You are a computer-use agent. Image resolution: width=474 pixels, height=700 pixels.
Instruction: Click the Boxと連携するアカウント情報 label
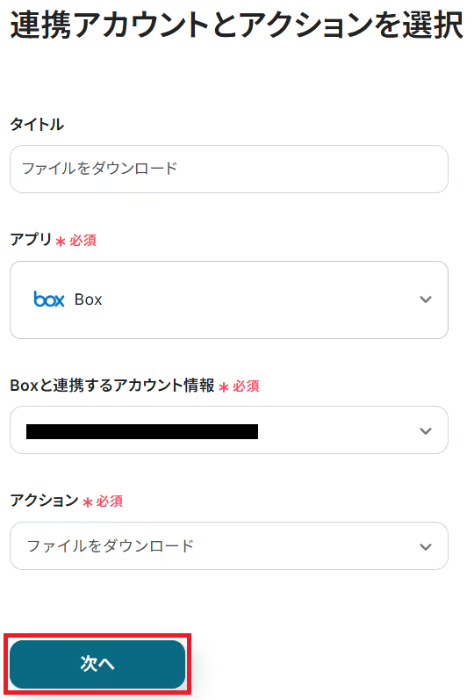112,386
